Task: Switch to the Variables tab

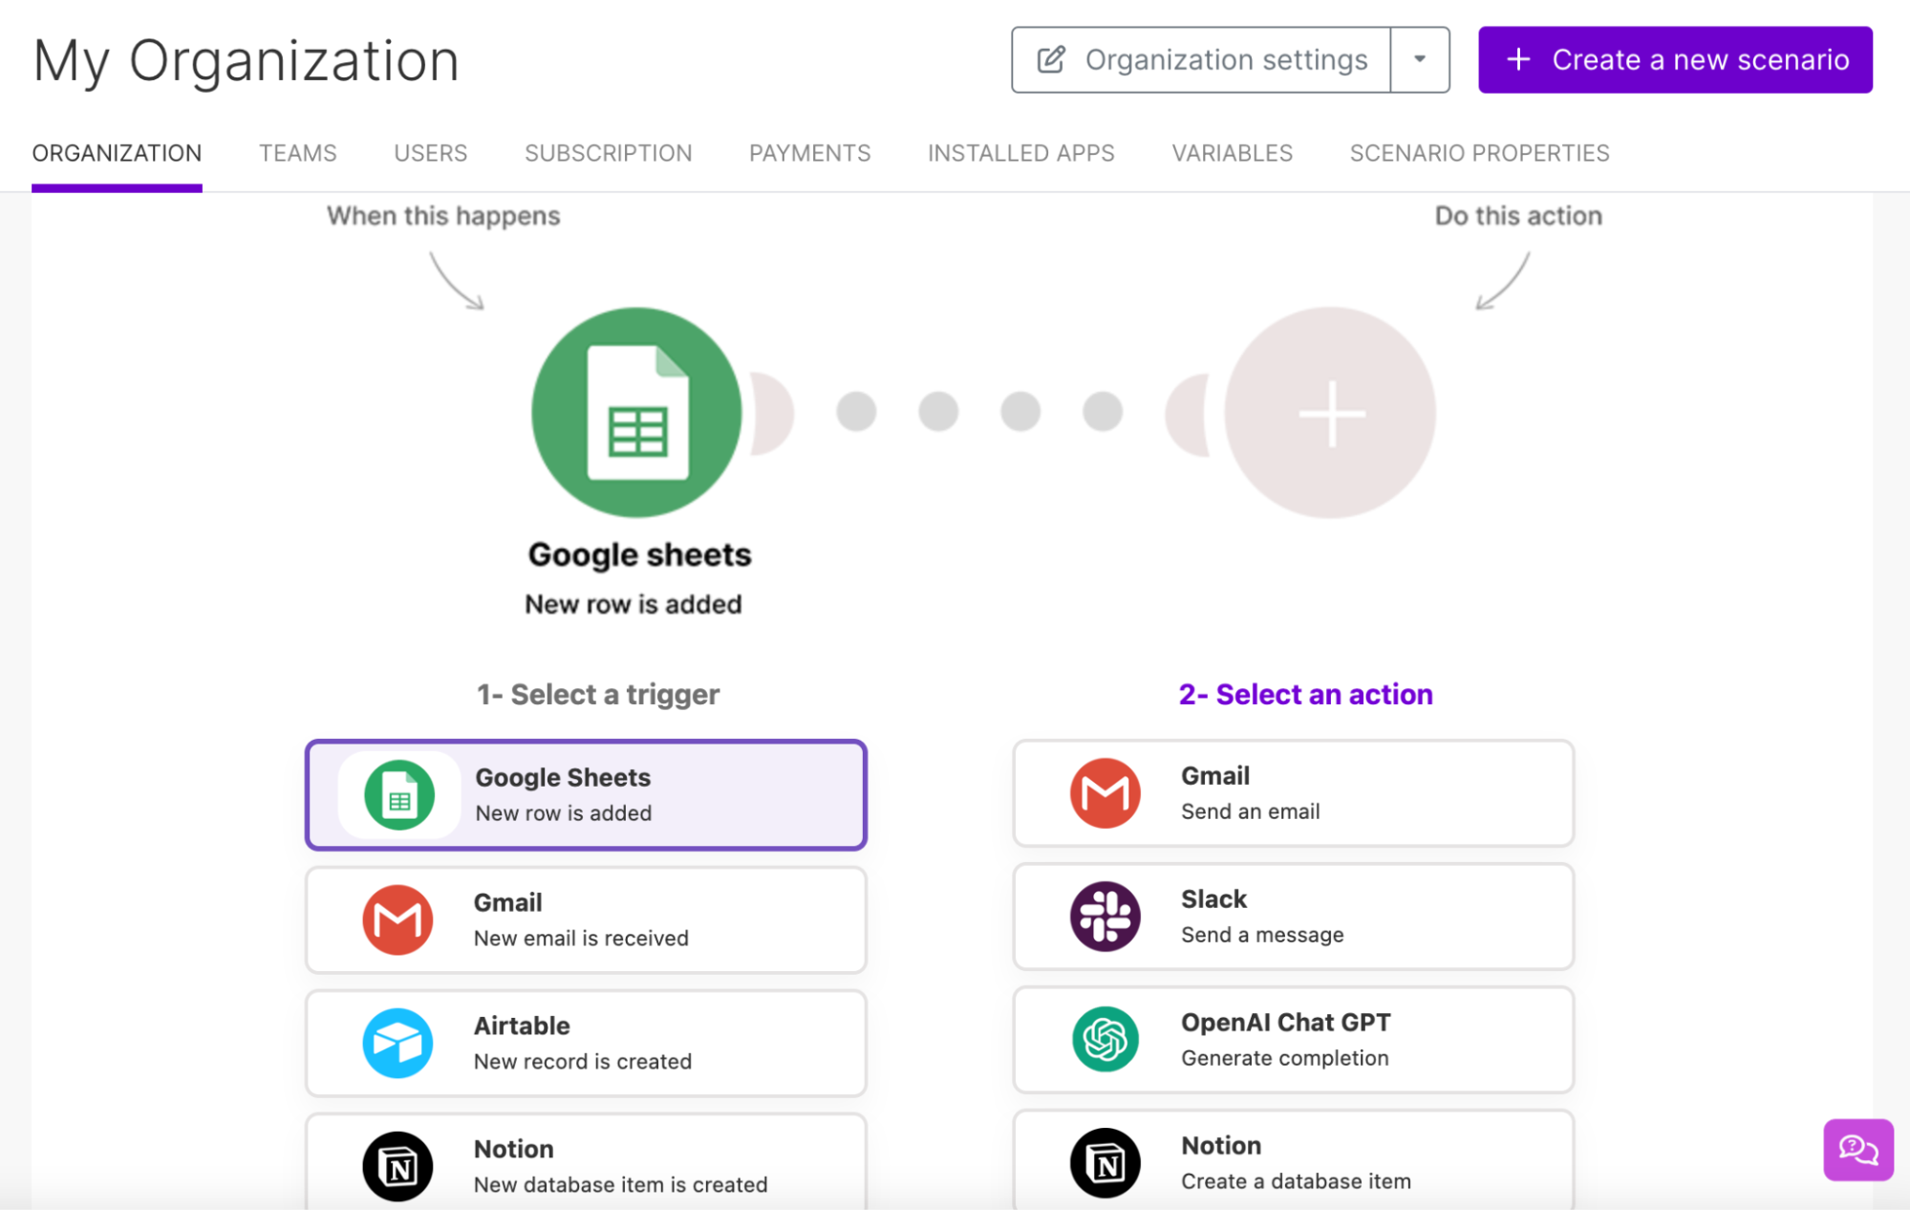Action: (x=1233, y=153)
